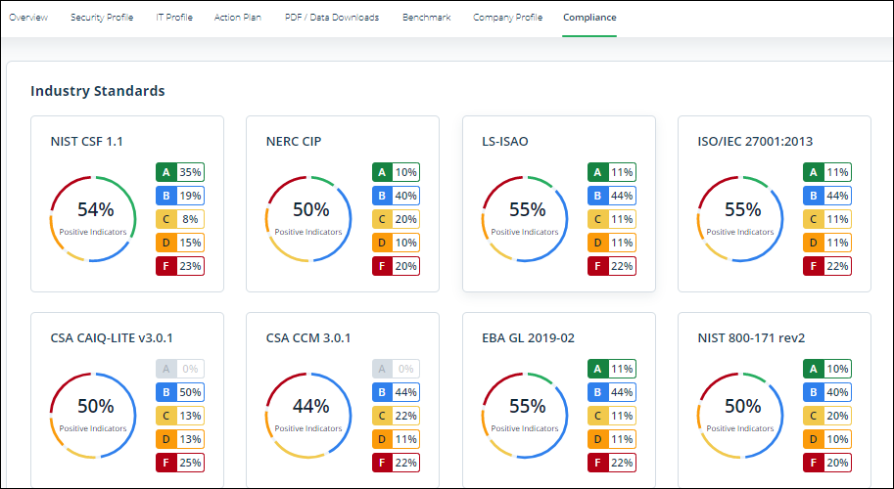Click the CSA CAIQ-LITE grade D badge

point(179,439)
